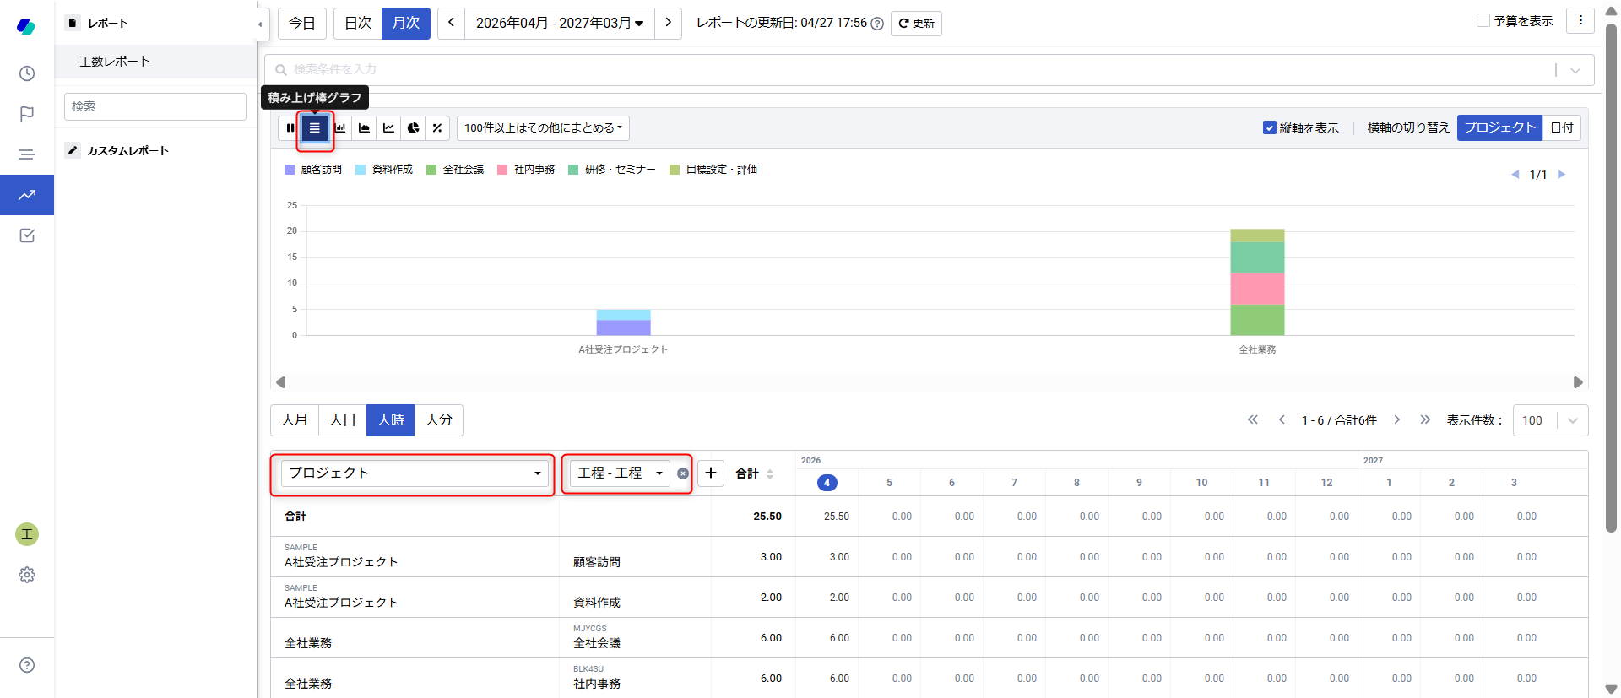This screenshot has width=1621, height=698.
Task: Click the 更新 refresh button
Action: (x=916, y=23)
